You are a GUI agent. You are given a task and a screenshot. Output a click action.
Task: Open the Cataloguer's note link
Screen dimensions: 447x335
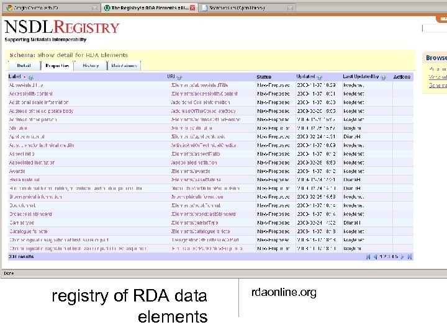coord(28,231)
